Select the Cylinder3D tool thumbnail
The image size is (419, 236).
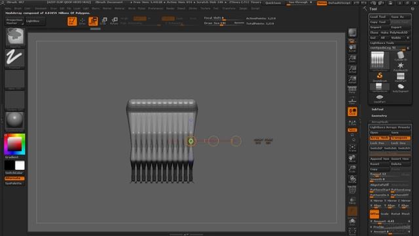(401, 56)
